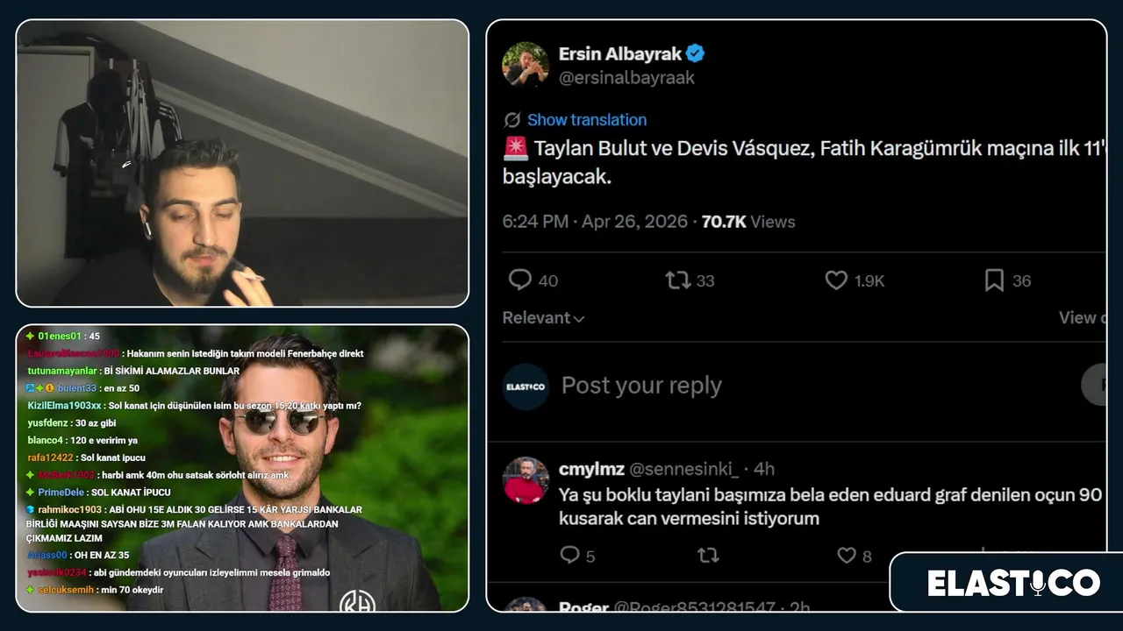Viewport: 1123px width, 631px height.
Task: Click the ELASTICO logo badge
Action: tap(1013, 583)
